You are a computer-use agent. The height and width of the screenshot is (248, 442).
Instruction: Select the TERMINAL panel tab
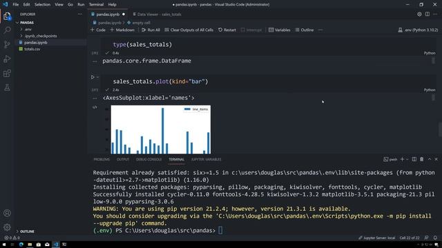click(x=177, y=159)
